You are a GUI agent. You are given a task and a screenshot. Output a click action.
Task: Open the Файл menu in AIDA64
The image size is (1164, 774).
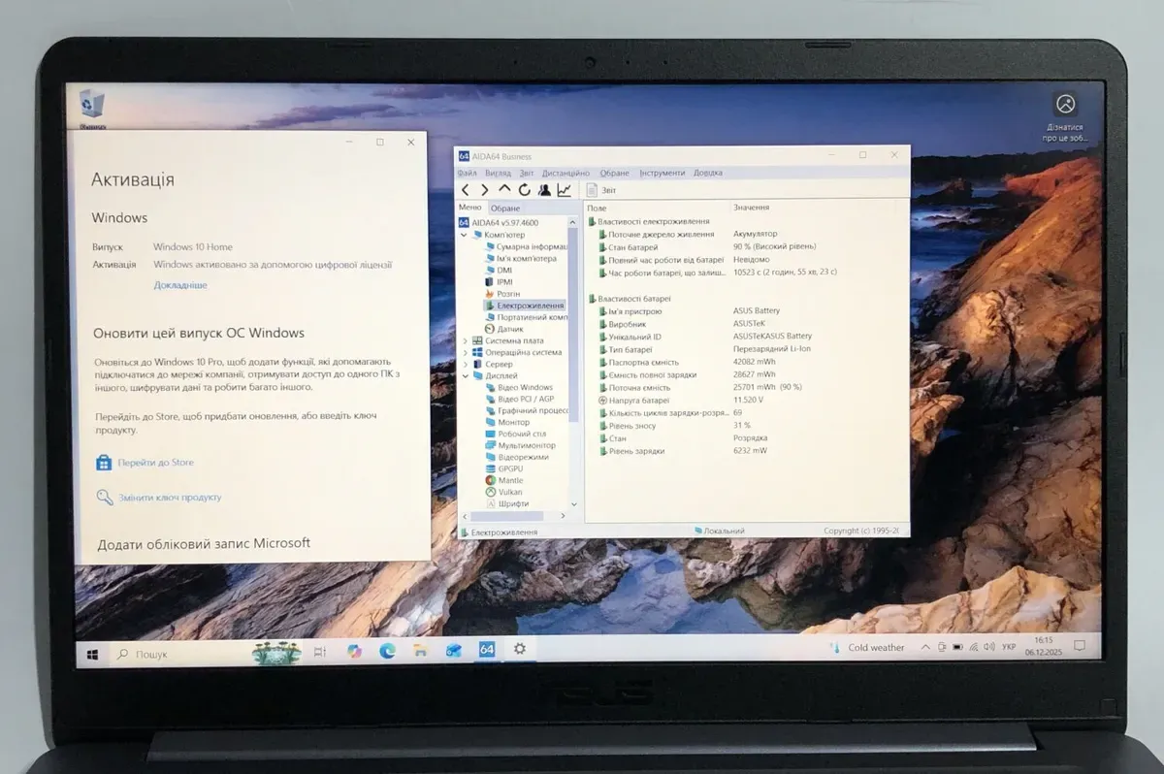pyautogui.click(x=467, y=173)
